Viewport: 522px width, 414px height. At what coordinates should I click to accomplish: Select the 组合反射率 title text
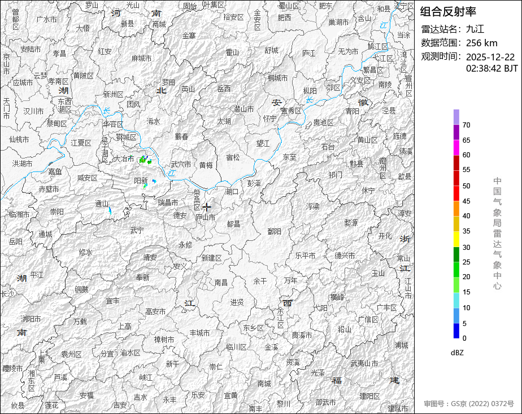[x=448, y=12]
